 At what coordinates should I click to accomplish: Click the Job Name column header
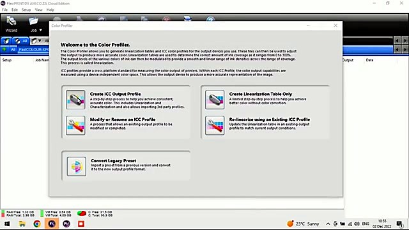click(42, 60)
